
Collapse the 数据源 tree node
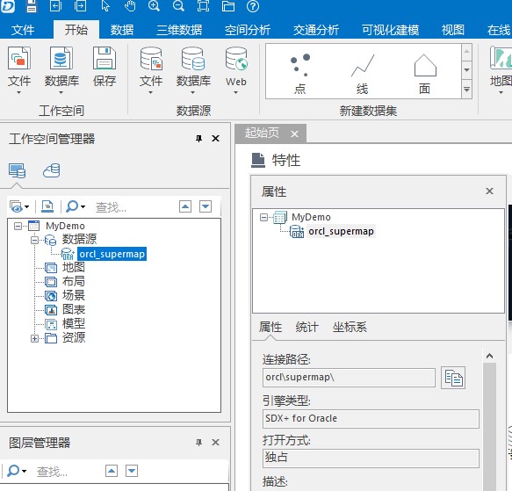coord(34,240)
